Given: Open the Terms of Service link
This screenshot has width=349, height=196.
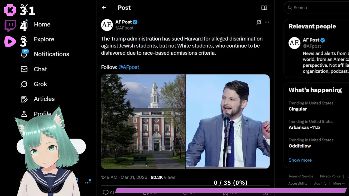Looking at the screenshot, I should 301,176.
